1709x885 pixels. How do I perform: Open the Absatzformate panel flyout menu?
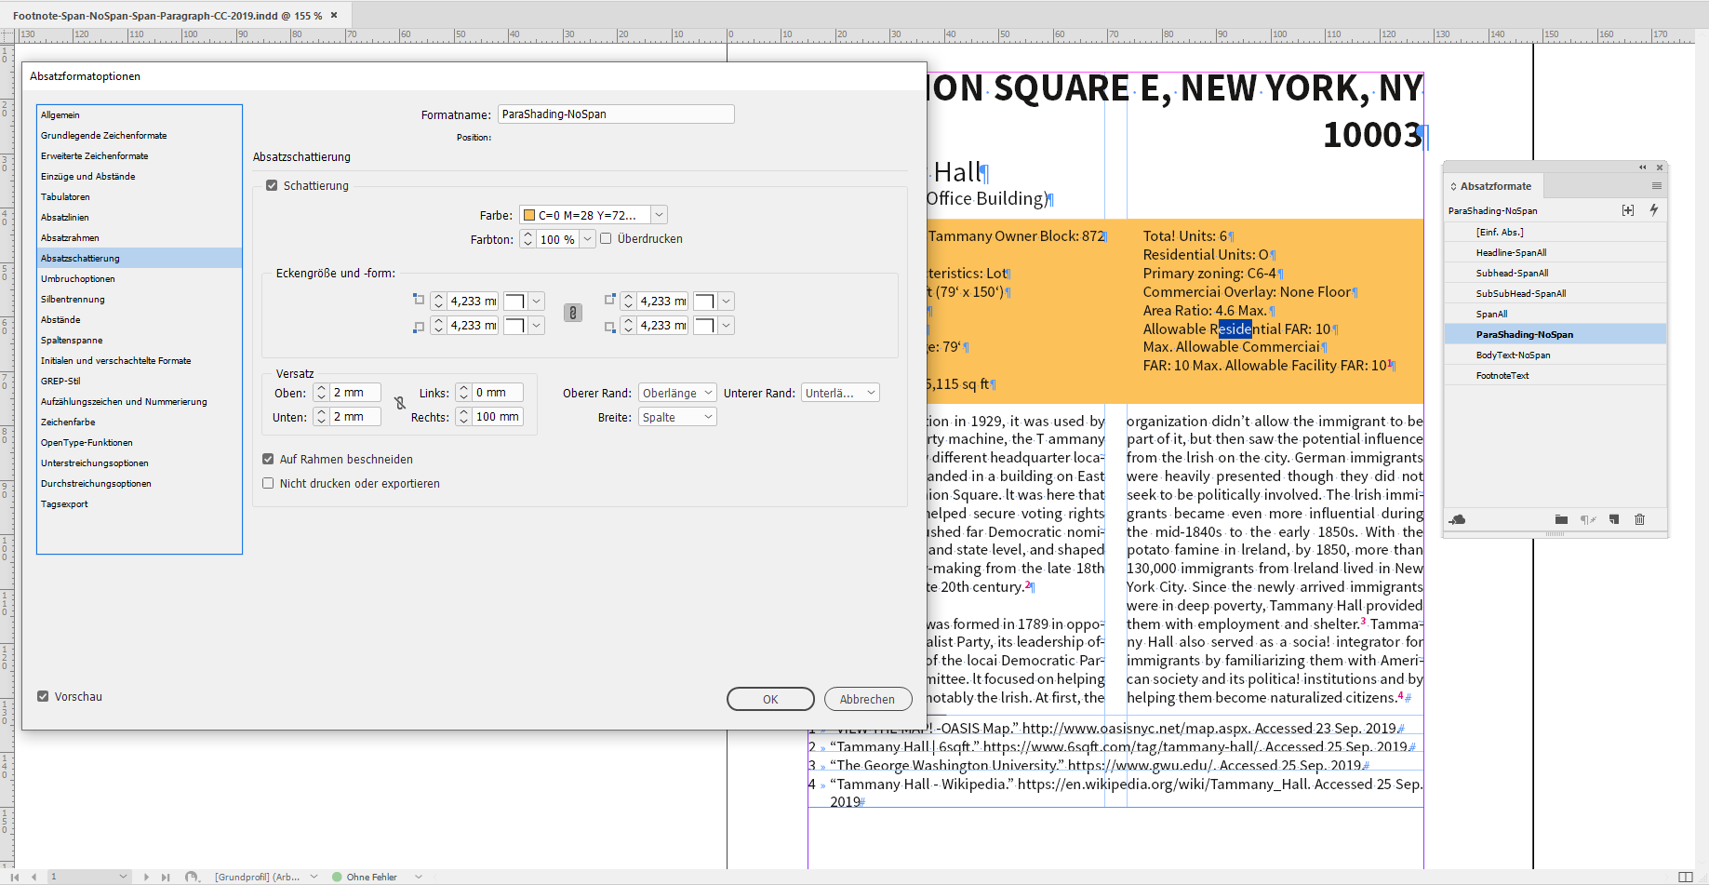point(1656,185)
